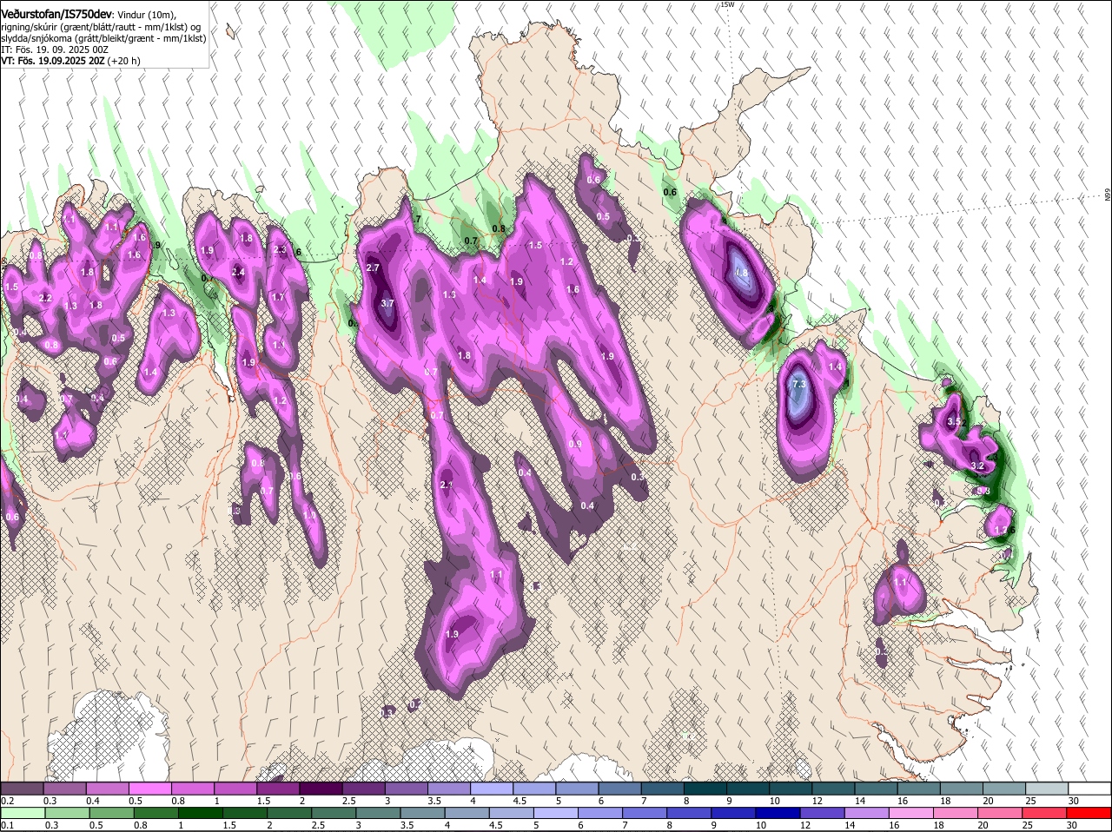
Task: Click the '0.2' label of the upper legend
Action: pyautogui.click(x=7, y=800)
